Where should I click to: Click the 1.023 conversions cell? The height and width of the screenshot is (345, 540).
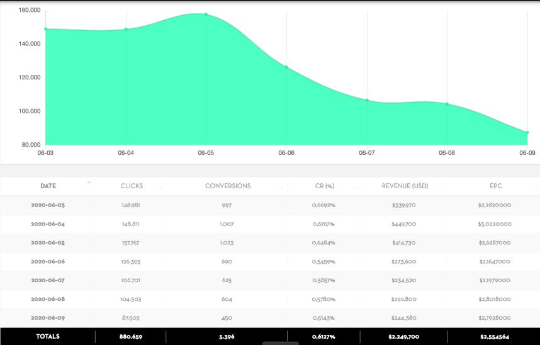pos(227,242)
